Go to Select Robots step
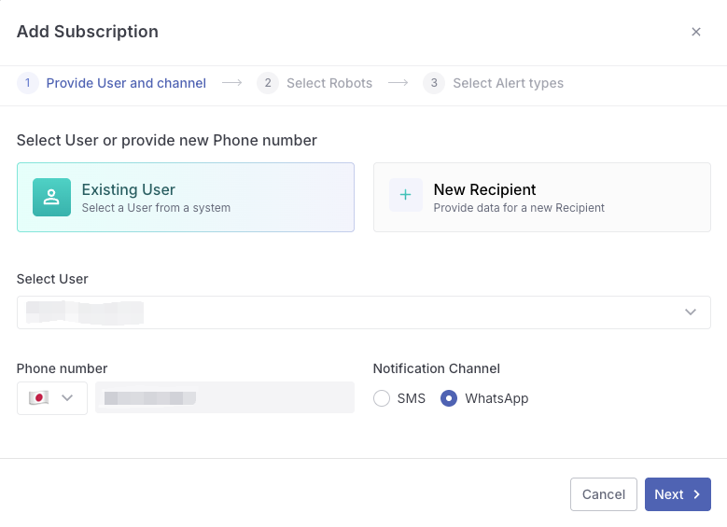Screen dimensions: 727x527 tap(329, 83)
